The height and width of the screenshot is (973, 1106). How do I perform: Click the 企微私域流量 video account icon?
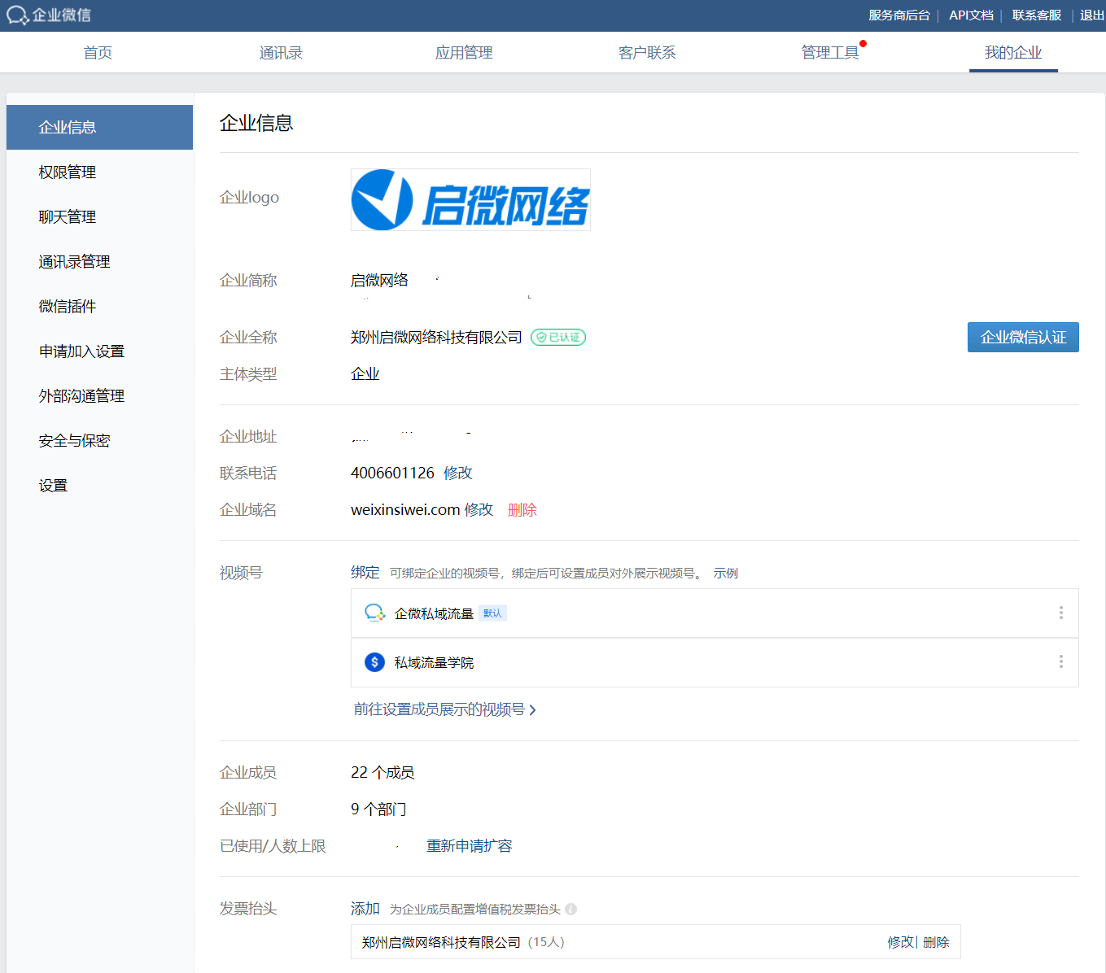click(374, 613)
